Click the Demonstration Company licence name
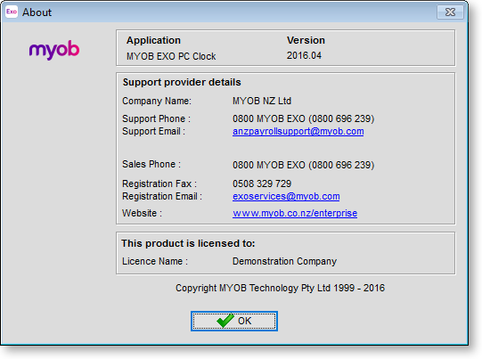 284,261
